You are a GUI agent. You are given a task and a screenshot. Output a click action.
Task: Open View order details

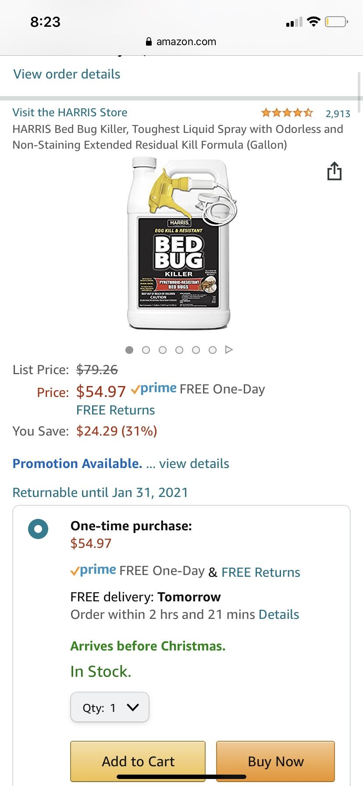(67, 74)
